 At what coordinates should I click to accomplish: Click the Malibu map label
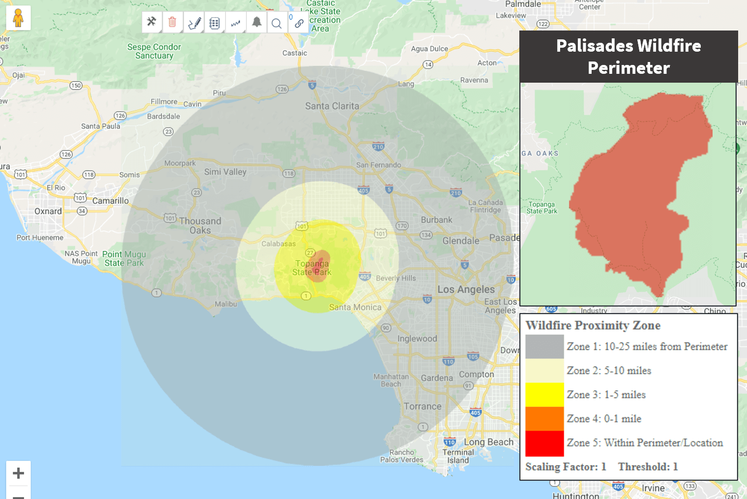pyautogui.click(x=226, y=304)
